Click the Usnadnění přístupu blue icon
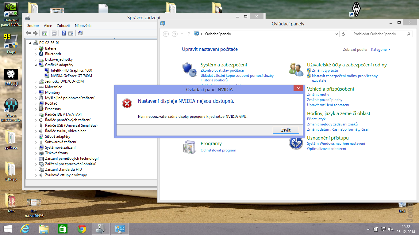The image size is (419, 235). (x=296, y=143)
